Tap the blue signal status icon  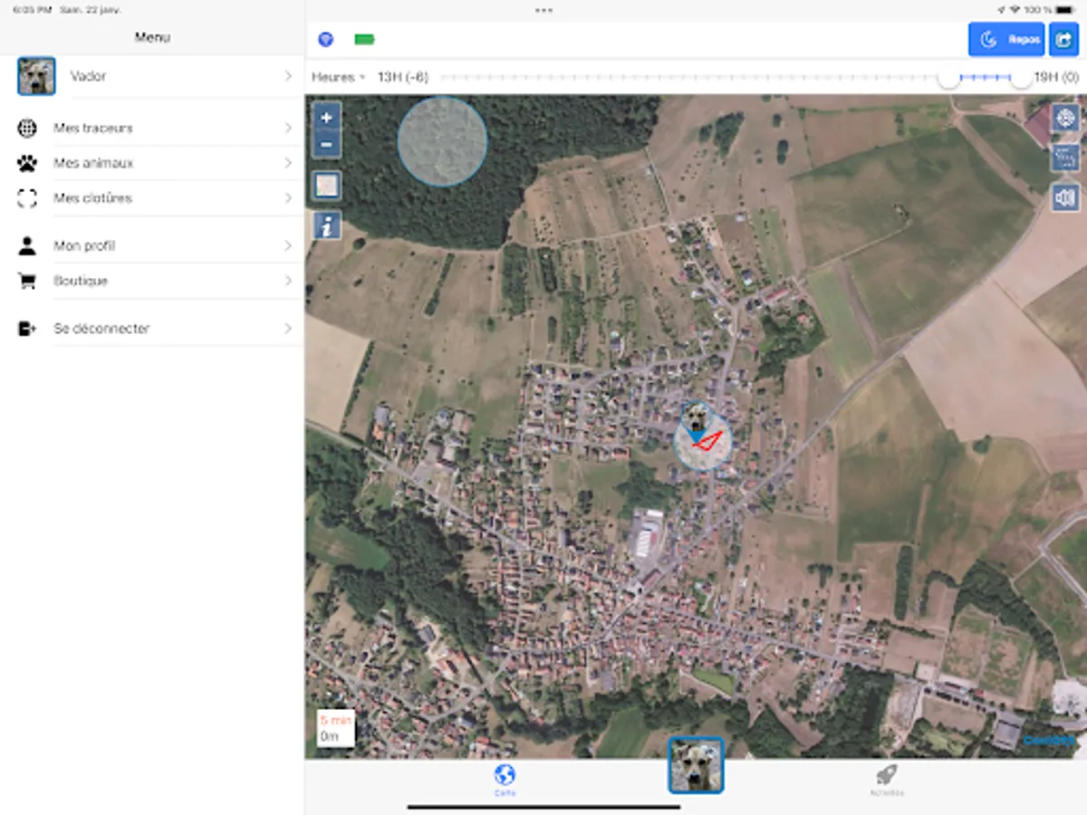tap(326, 40)
